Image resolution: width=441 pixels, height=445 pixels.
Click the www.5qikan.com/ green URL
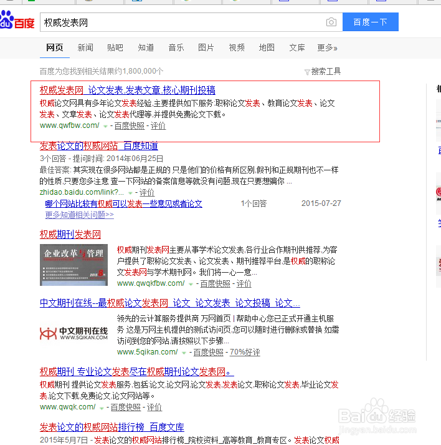click(147, 352)
